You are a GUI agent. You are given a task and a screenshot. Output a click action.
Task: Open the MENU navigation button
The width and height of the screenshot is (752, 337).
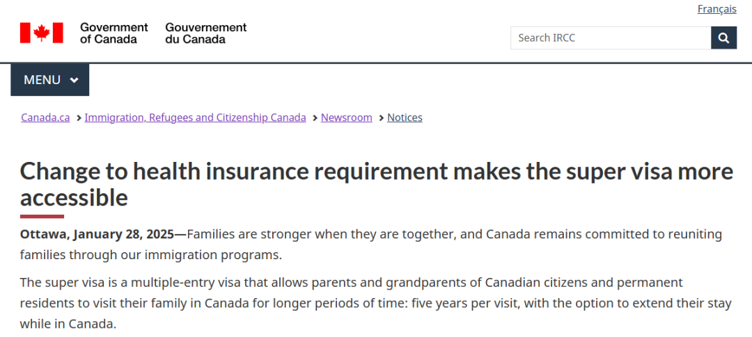(x=50, y=79)
